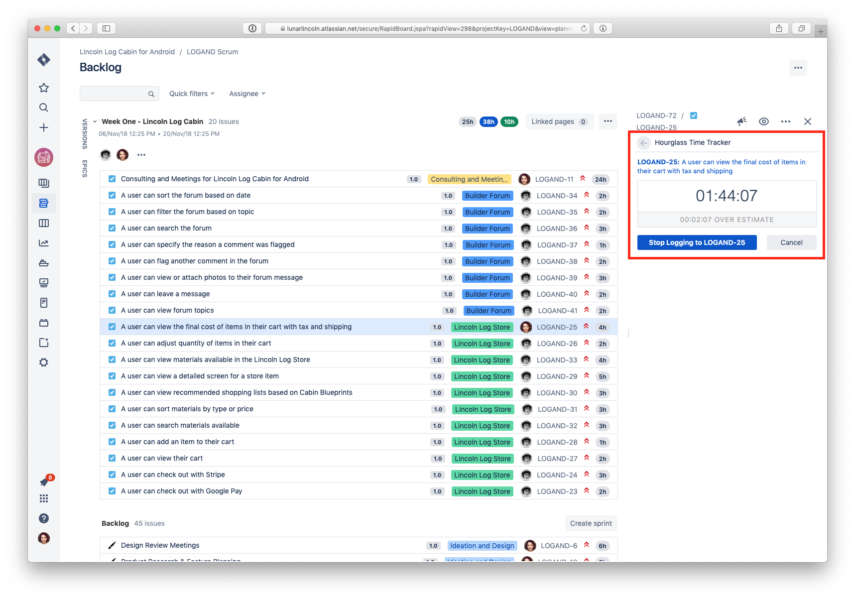
Task: Toggle checkbox for Consulting and Meetings issue
Action: (x=112, y=179)
